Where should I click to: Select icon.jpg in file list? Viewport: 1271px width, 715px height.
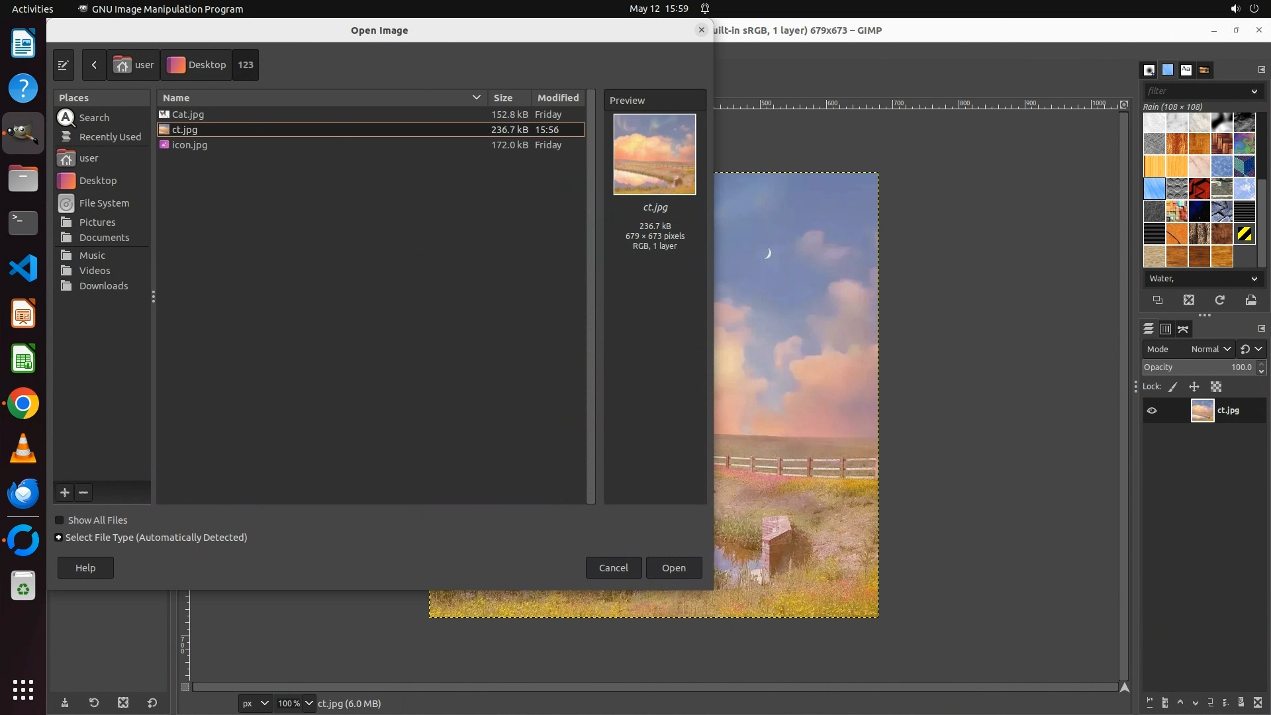click(190, 145)
